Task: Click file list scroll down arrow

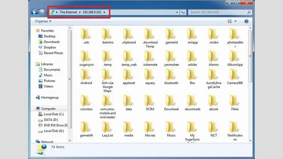Action: pos(250,141)
